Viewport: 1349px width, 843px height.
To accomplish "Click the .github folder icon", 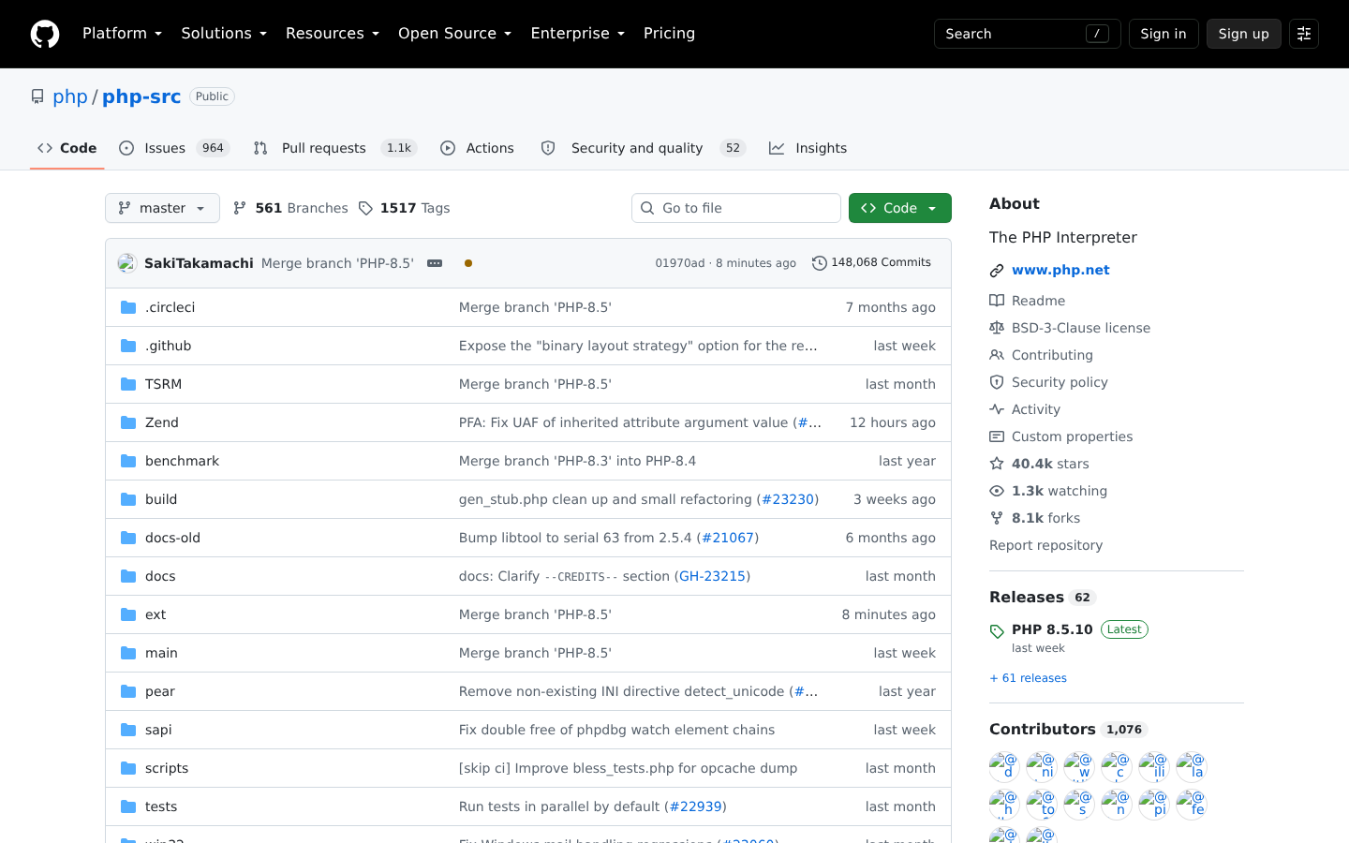I will coord(128,346).
